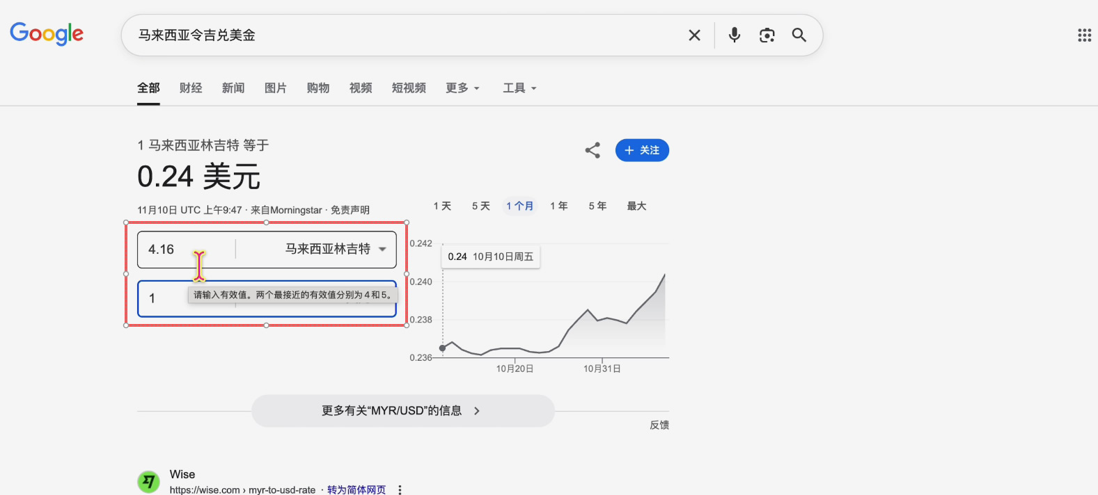Open the 短视频 tab
The image size is (1098, 495).
point(409,88)
